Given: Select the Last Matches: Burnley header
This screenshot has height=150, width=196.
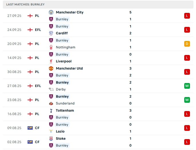Looking at the screenshot, I should pyautogui.click(x=25, y=5).
